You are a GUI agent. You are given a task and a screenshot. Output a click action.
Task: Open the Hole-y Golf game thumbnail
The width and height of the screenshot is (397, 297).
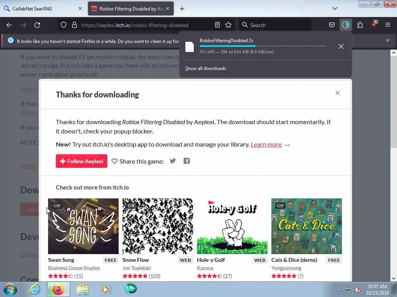pos(232,226)
